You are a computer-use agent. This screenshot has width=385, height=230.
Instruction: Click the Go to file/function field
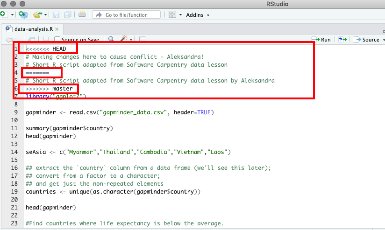click(x=126, y=15)
